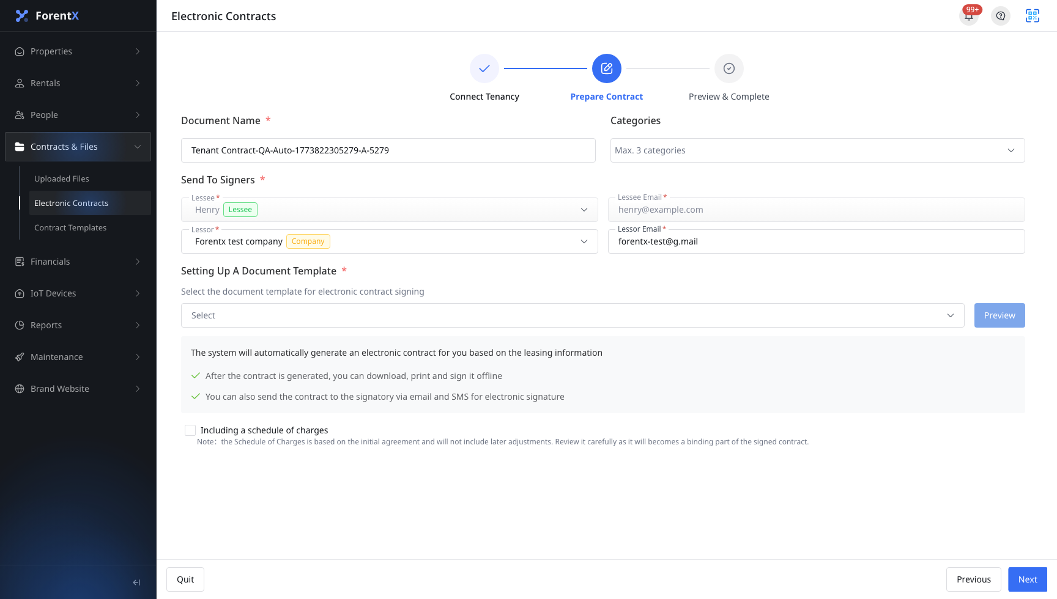Click the Preview & Complete step icon
Viewport: 1057px width, 599px height.
click(729, 68)
